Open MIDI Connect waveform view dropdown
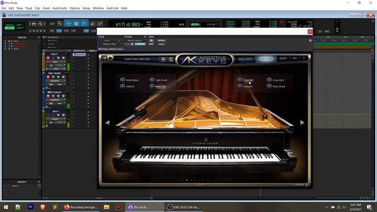Viewport: 377px width, 212px height. click(x=56, y=100)
